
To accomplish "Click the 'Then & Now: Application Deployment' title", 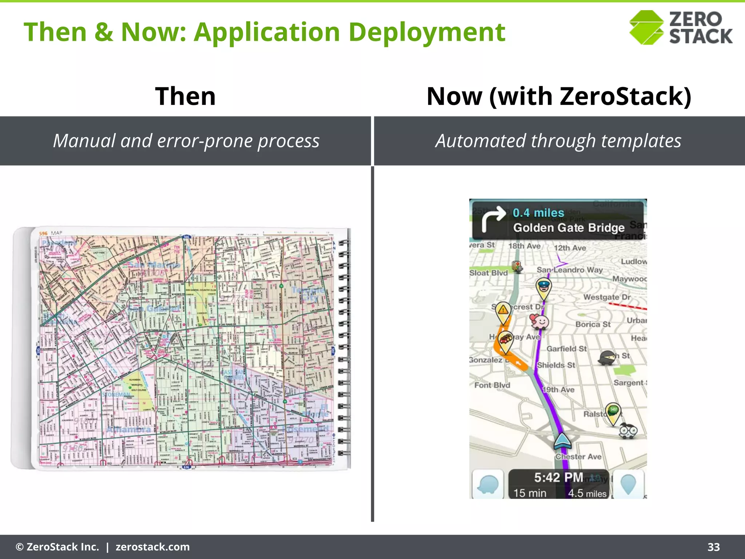I will coord(264,32).
